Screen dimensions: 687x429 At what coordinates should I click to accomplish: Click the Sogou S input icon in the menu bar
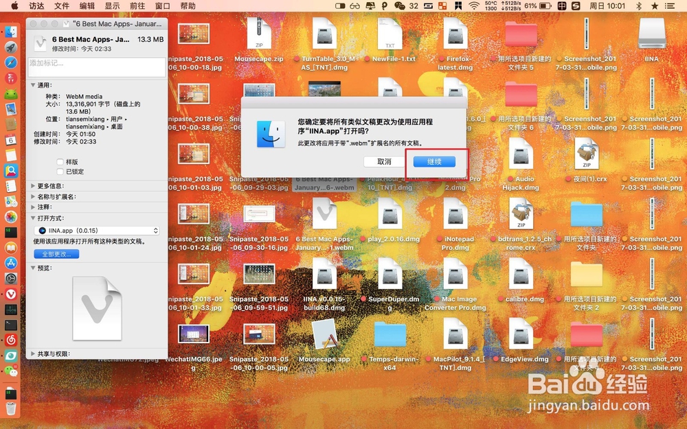tap(576, 5)
